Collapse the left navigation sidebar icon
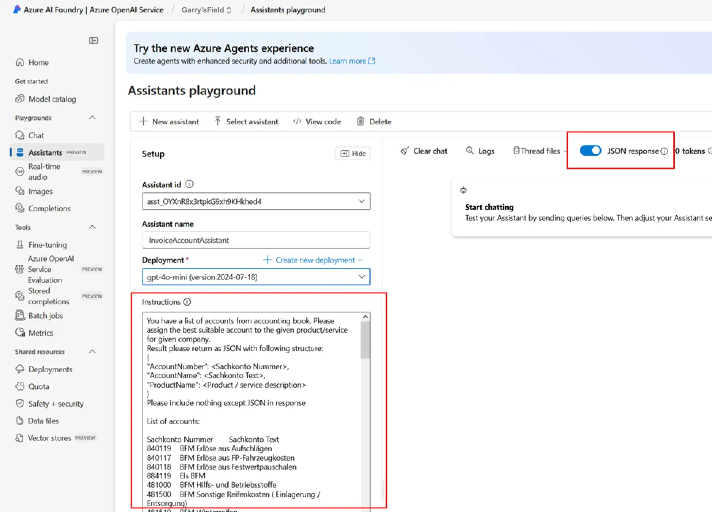The height and width of the screenshot is (512, 712). (94, 41)
